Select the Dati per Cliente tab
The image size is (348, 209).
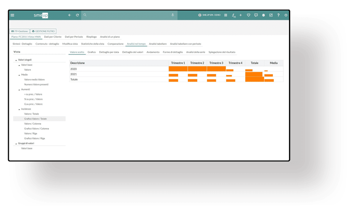pos(53,37)
